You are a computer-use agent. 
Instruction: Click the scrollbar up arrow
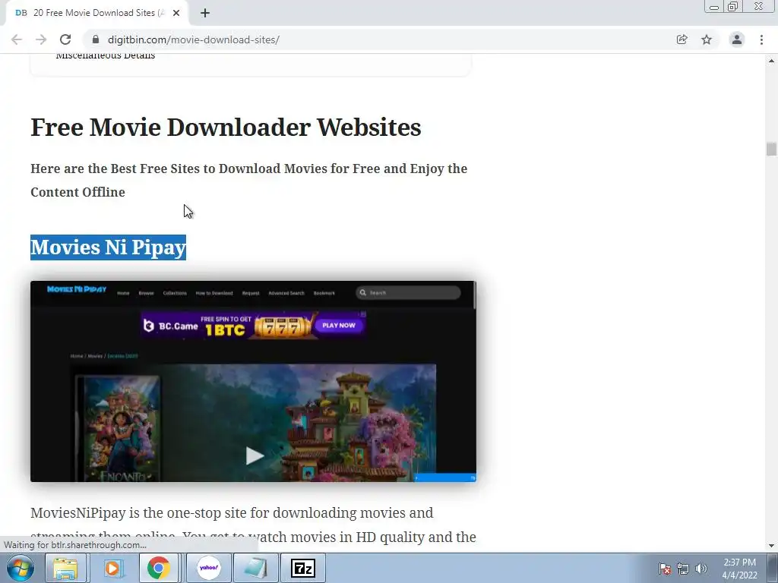[x=771, y=61]
